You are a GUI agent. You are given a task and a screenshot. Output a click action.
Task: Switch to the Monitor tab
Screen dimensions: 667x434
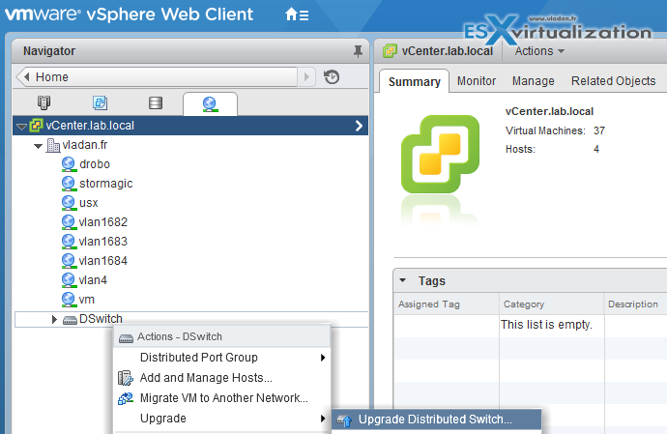(x=477, y=81)
